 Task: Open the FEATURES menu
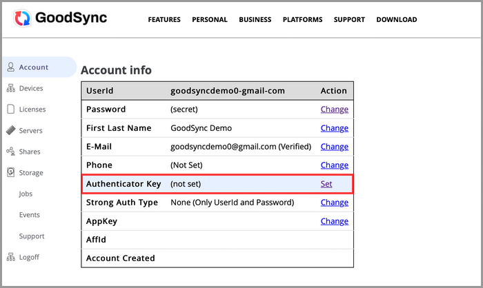164,20
